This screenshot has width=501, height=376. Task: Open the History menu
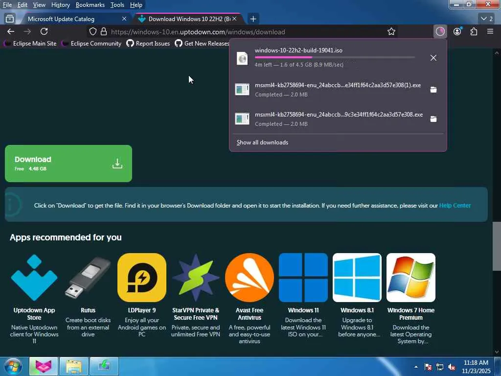click(x=60, y=5)
